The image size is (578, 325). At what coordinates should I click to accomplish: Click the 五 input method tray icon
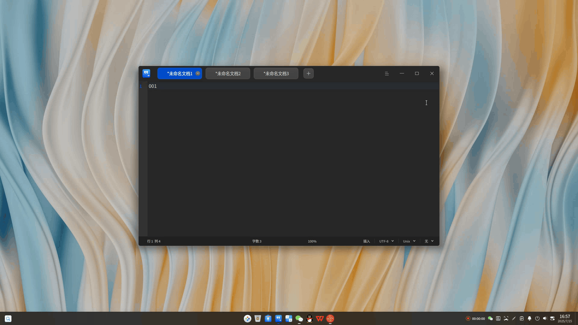pyautogui.click(x=498, y=318)
